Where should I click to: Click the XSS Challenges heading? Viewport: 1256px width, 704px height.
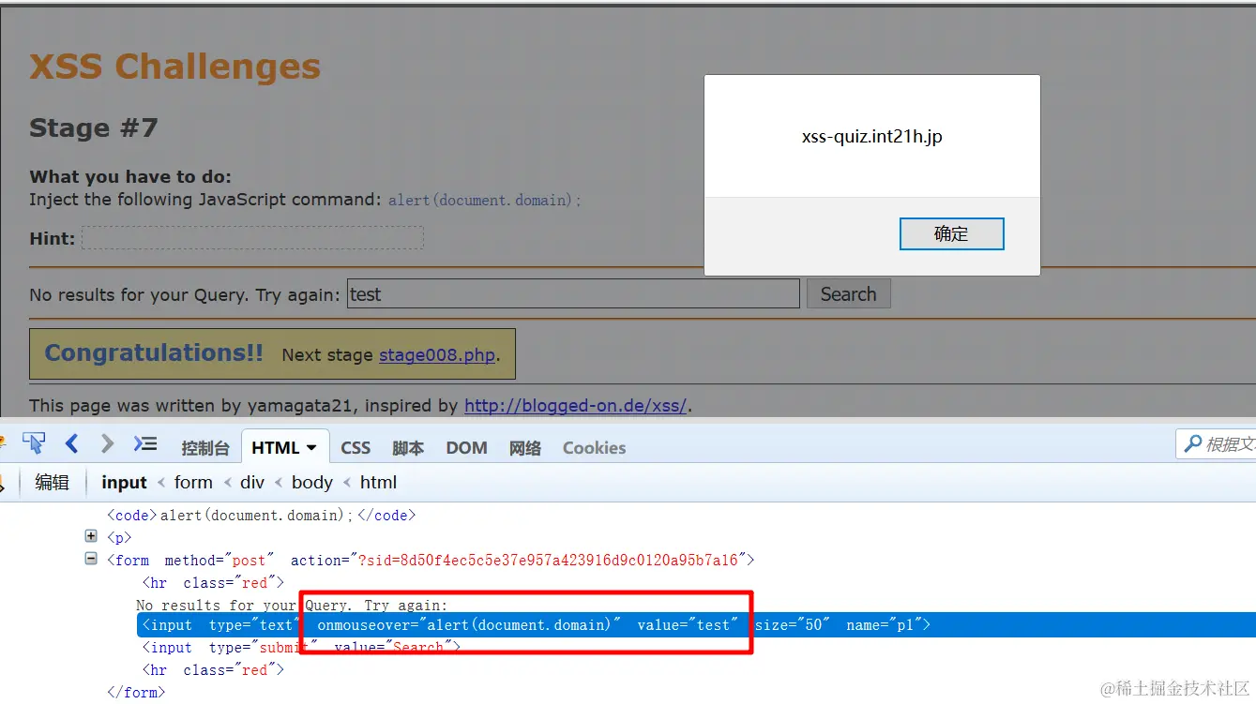pyautogui.click(x=174, y=67)
